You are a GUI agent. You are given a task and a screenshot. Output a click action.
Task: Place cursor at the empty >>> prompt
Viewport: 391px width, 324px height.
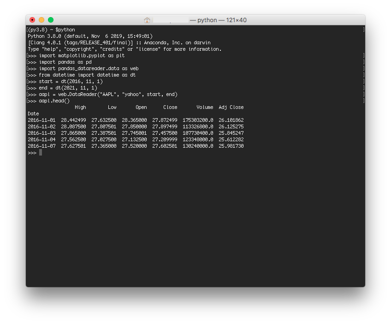point(41,152)
